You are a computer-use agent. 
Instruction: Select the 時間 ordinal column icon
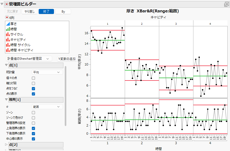(8, 29)
